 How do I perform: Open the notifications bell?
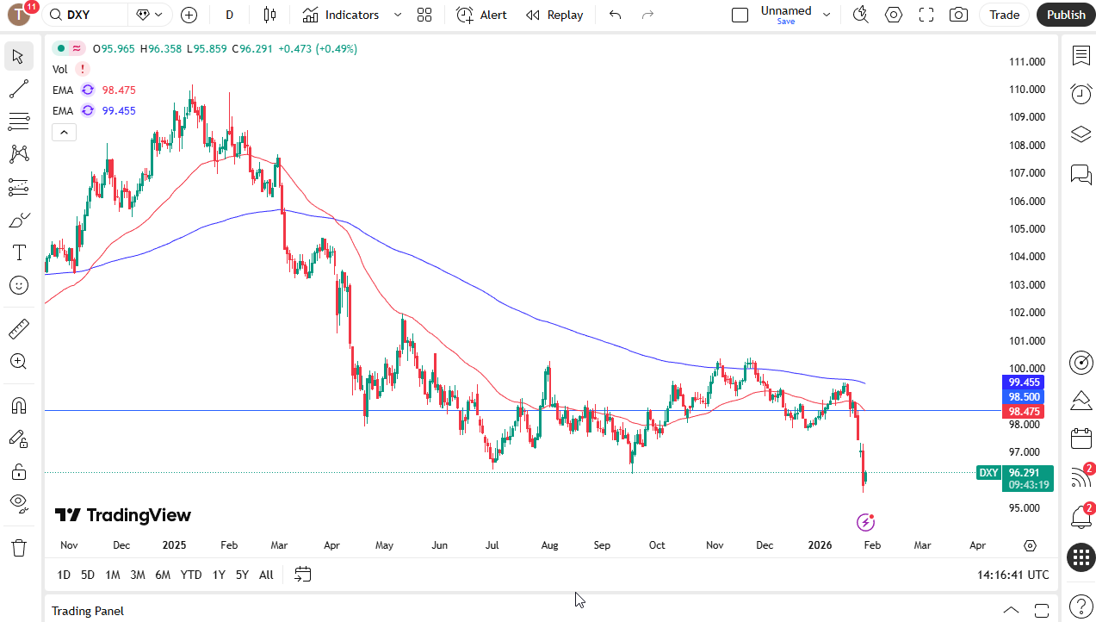point(1081,516)
